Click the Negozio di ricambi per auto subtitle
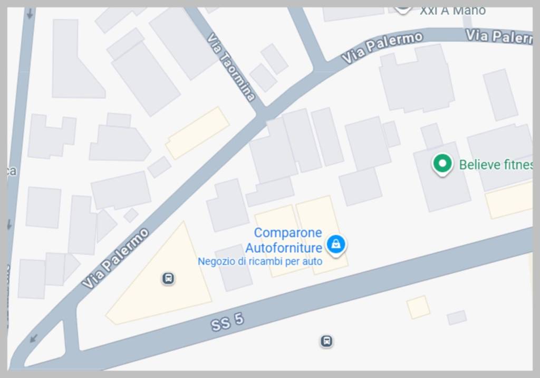Viewport: 540px width, 378px height. (x=260, y=261)
